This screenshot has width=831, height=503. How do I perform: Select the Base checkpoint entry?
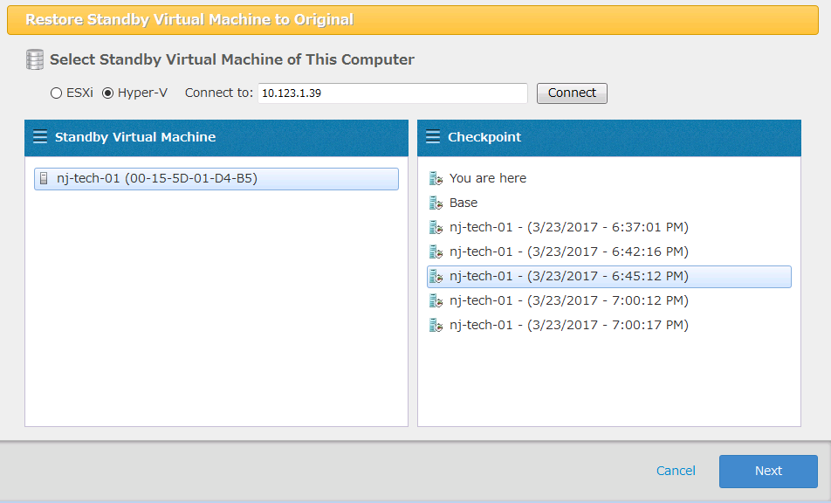click(464, 203)
